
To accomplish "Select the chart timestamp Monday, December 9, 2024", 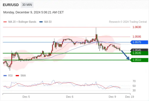I will point(33,12).
